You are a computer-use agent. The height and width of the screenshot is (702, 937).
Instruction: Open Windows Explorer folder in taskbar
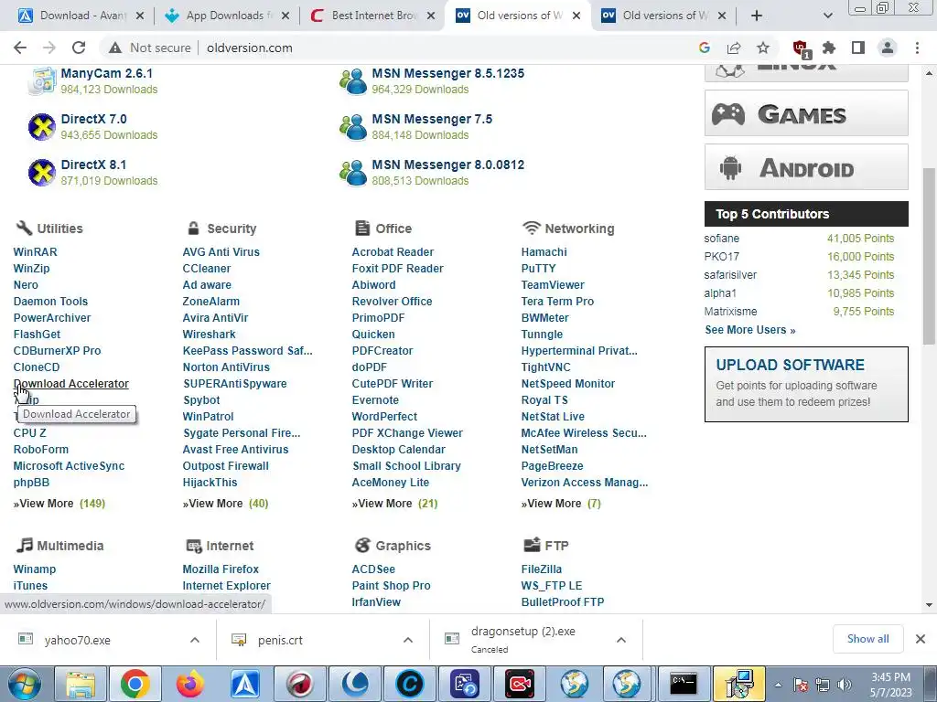(81, 684)
